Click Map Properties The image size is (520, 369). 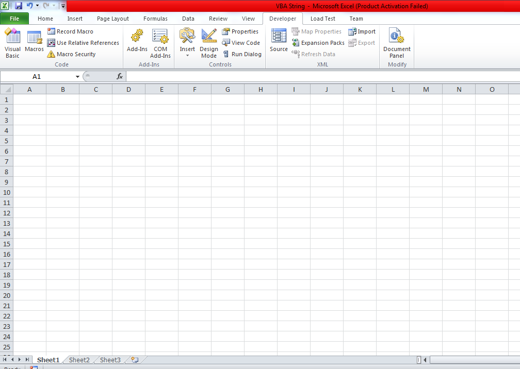tap(317, 31)
